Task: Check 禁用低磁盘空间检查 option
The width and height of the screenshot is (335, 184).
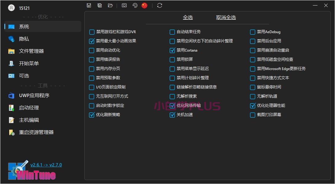Action: 252,60
